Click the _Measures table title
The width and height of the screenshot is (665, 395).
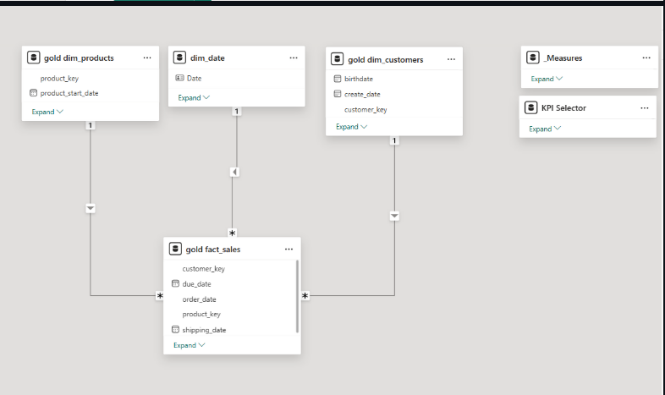(563, 58)
